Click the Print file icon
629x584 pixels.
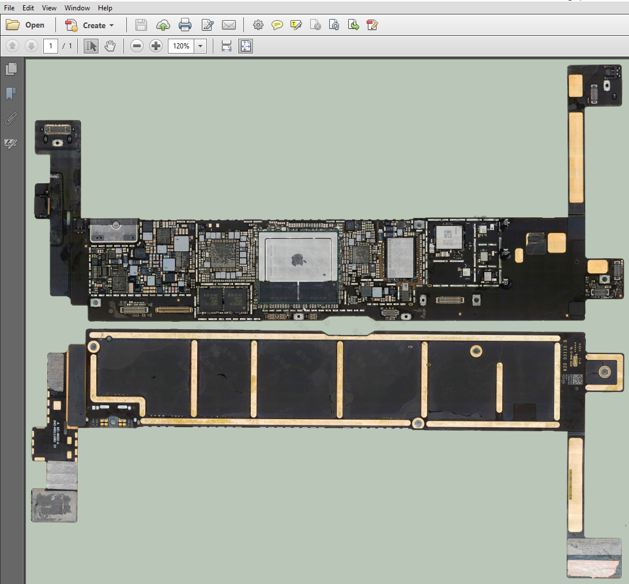184,25
